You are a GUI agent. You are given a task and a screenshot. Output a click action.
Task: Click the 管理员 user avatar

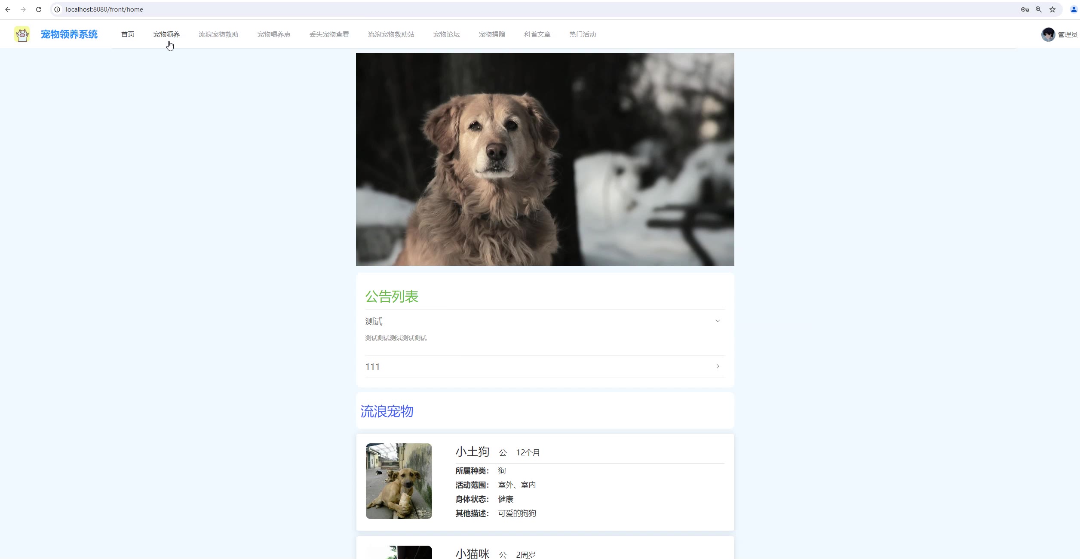coord(1048,34)
